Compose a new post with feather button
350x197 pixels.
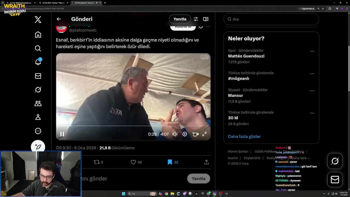coord(38,147)
